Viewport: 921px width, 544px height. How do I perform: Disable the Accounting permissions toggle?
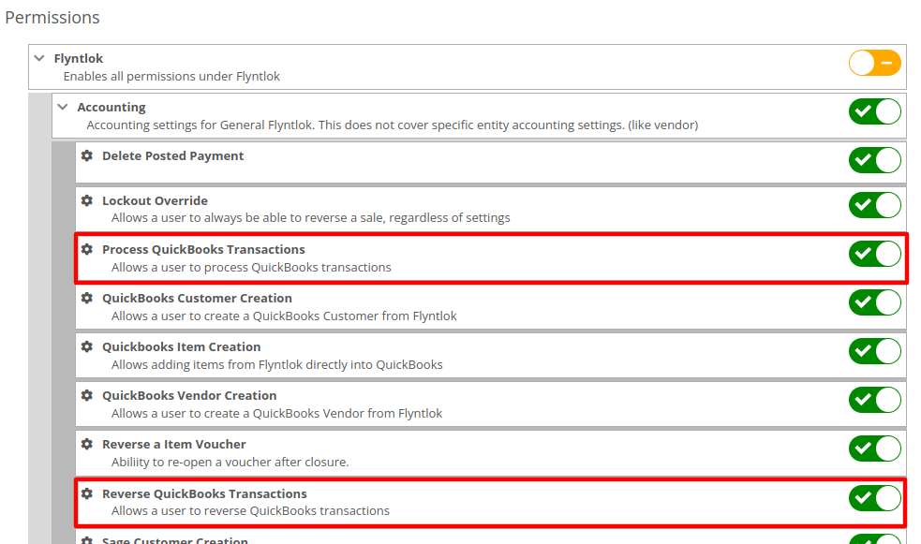click(x=874, y=111)
